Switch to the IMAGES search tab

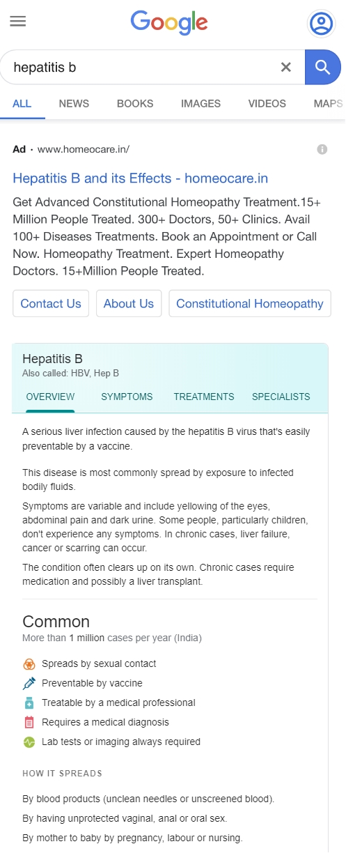pos(200,103)
